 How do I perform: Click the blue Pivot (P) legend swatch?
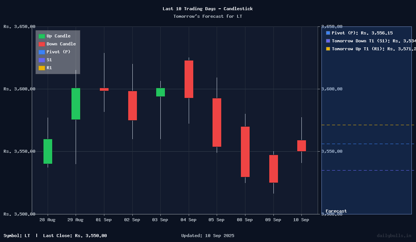click(x=42, y=52)
